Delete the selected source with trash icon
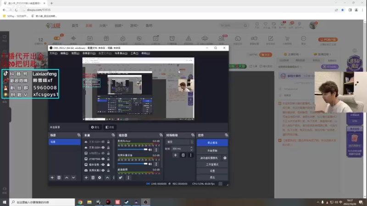The height and width of the screenshot is (206, 367). click(x=93, y=178)
